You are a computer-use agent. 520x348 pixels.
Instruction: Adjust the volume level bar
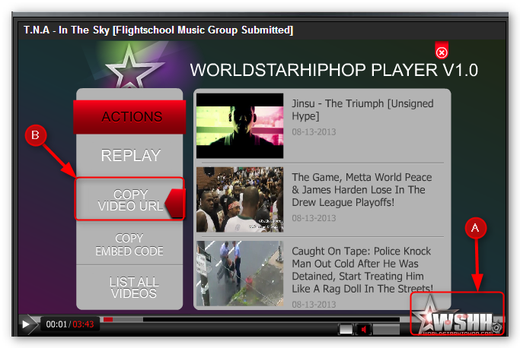(386, 330)
